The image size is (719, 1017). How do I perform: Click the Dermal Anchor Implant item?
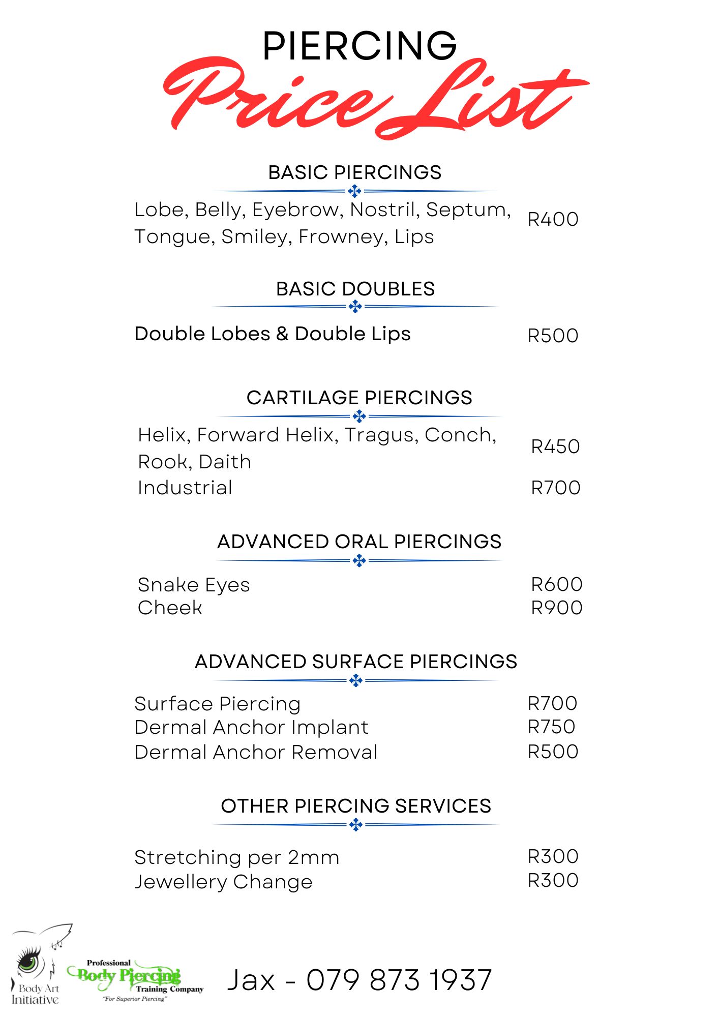(x=251, y=727)
